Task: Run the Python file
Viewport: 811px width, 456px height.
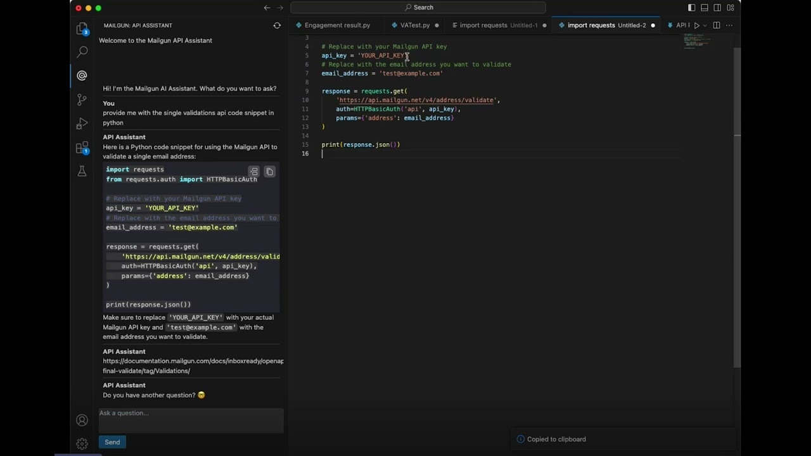Action: (696, 25)
